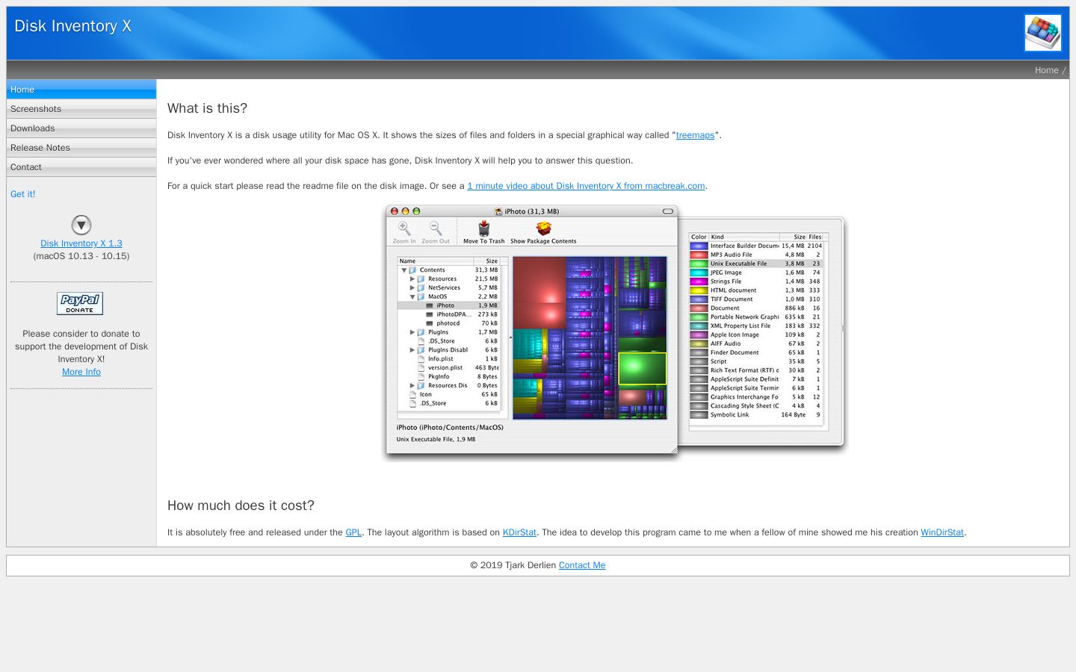
Task: Click the Move To Trash icon in the screenshot
Action: [483, 228]
